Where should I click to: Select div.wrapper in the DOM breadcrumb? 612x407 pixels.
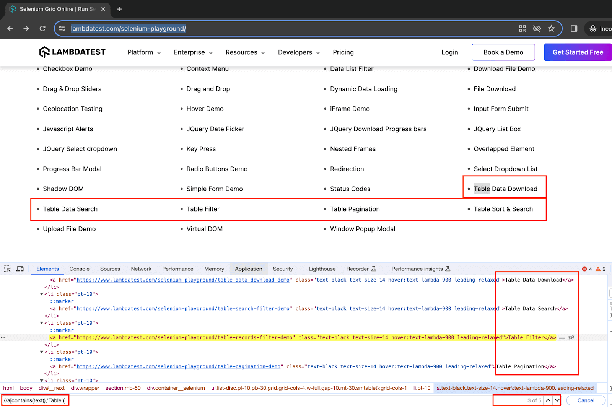click(x=85, y=388)
